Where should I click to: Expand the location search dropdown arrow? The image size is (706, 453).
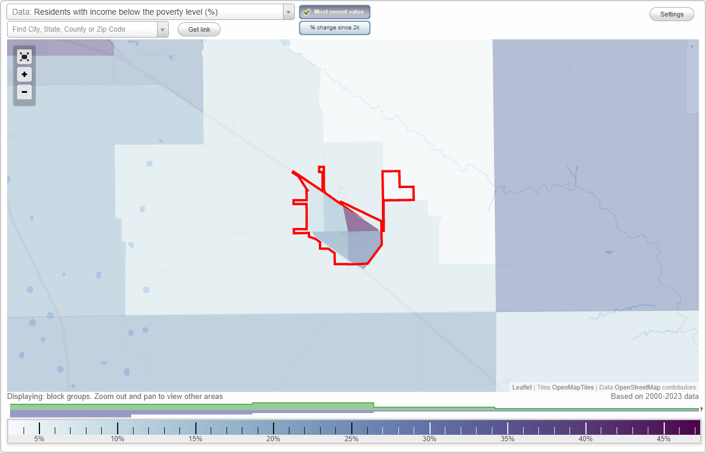[162, 29]
